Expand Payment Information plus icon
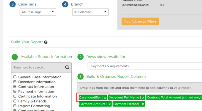This screenshot has width=202, height=111. coord(15,91)
